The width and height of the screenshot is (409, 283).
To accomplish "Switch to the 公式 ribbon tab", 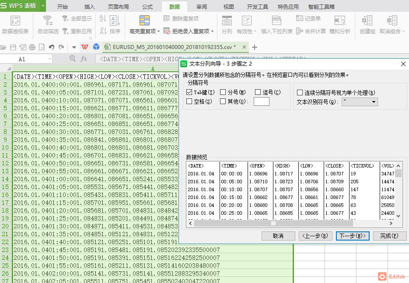I will tap(147, 7).
